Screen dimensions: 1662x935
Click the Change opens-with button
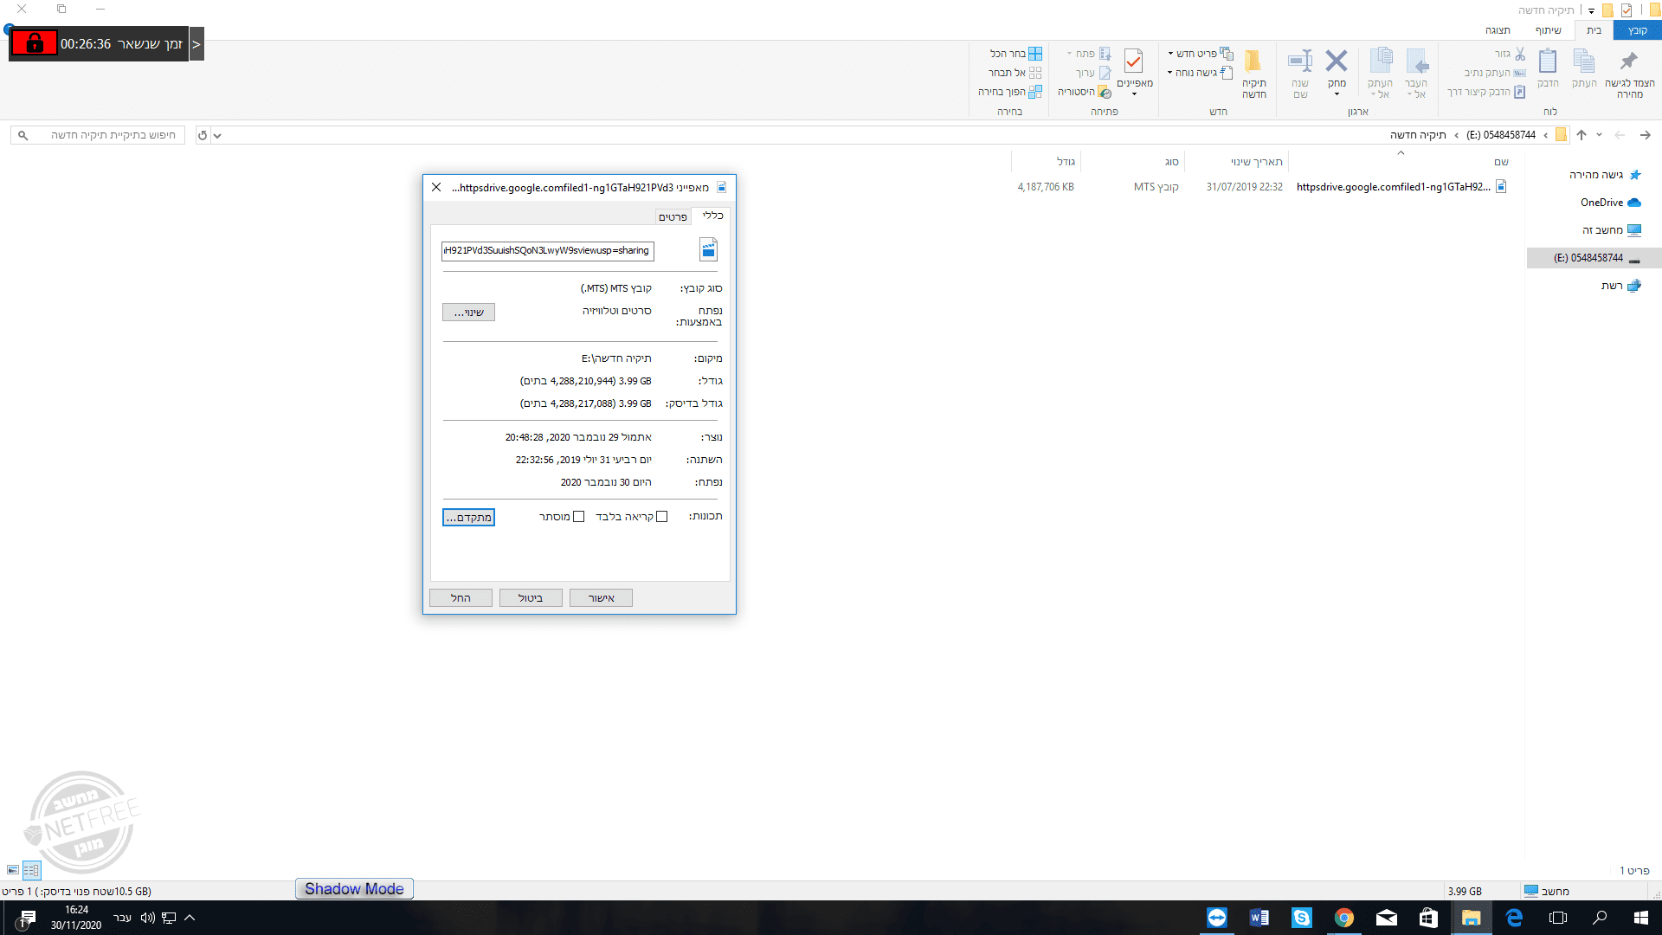(x=468, y=313)
